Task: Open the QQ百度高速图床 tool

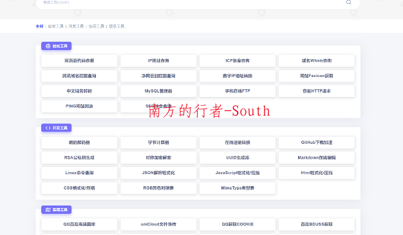Action: [x=79, y=224]
